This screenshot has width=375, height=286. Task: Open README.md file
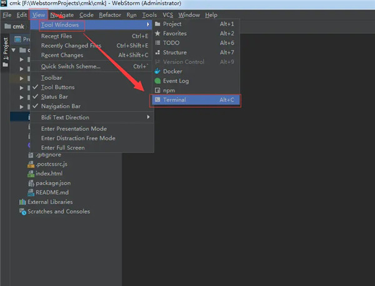click(52, 192)
